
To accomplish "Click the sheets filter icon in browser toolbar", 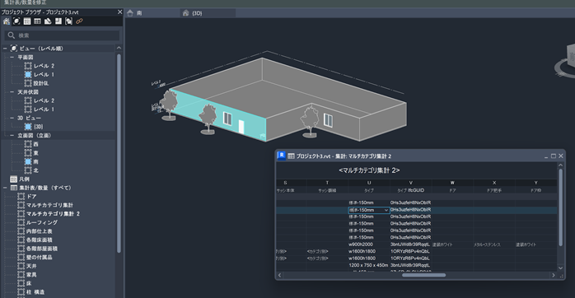I will pyautogui.click(x=48, y=21).
